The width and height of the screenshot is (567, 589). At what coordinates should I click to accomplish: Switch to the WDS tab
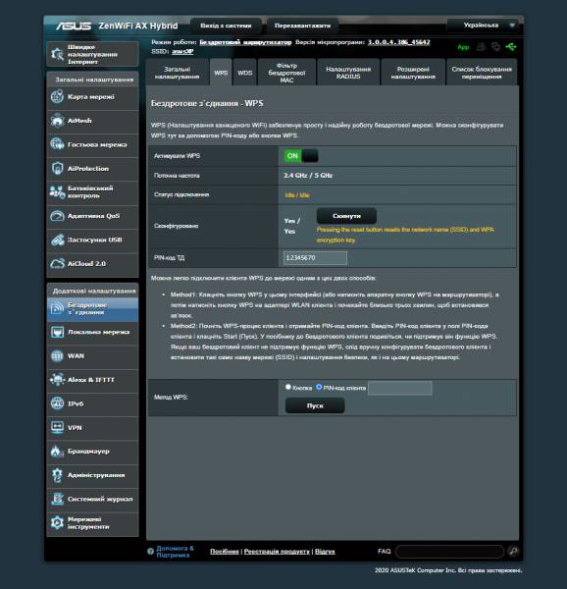[245, 72]
